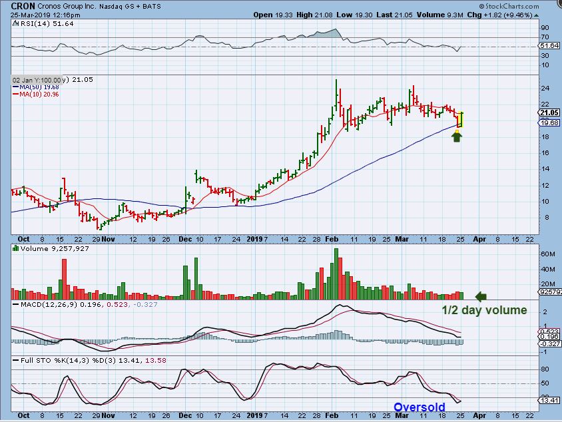This screenshot has width=562, height=422.
Task: Click the CRON ticker symbol
Action: (23, 6)
